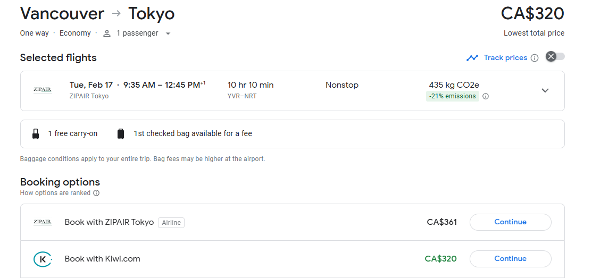Click the Tokyo destination heading
Image resolution: width=592 pixels, height=278 pixels.
pos(152,14)
